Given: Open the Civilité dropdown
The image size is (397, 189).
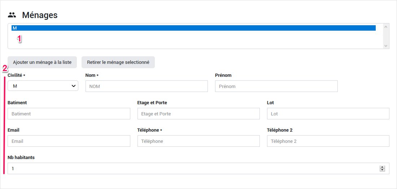Looking at the screenshot, I should point(43,86).
